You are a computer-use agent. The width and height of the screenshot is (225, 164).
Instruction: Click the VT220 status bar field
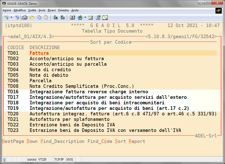coord(42,159)
